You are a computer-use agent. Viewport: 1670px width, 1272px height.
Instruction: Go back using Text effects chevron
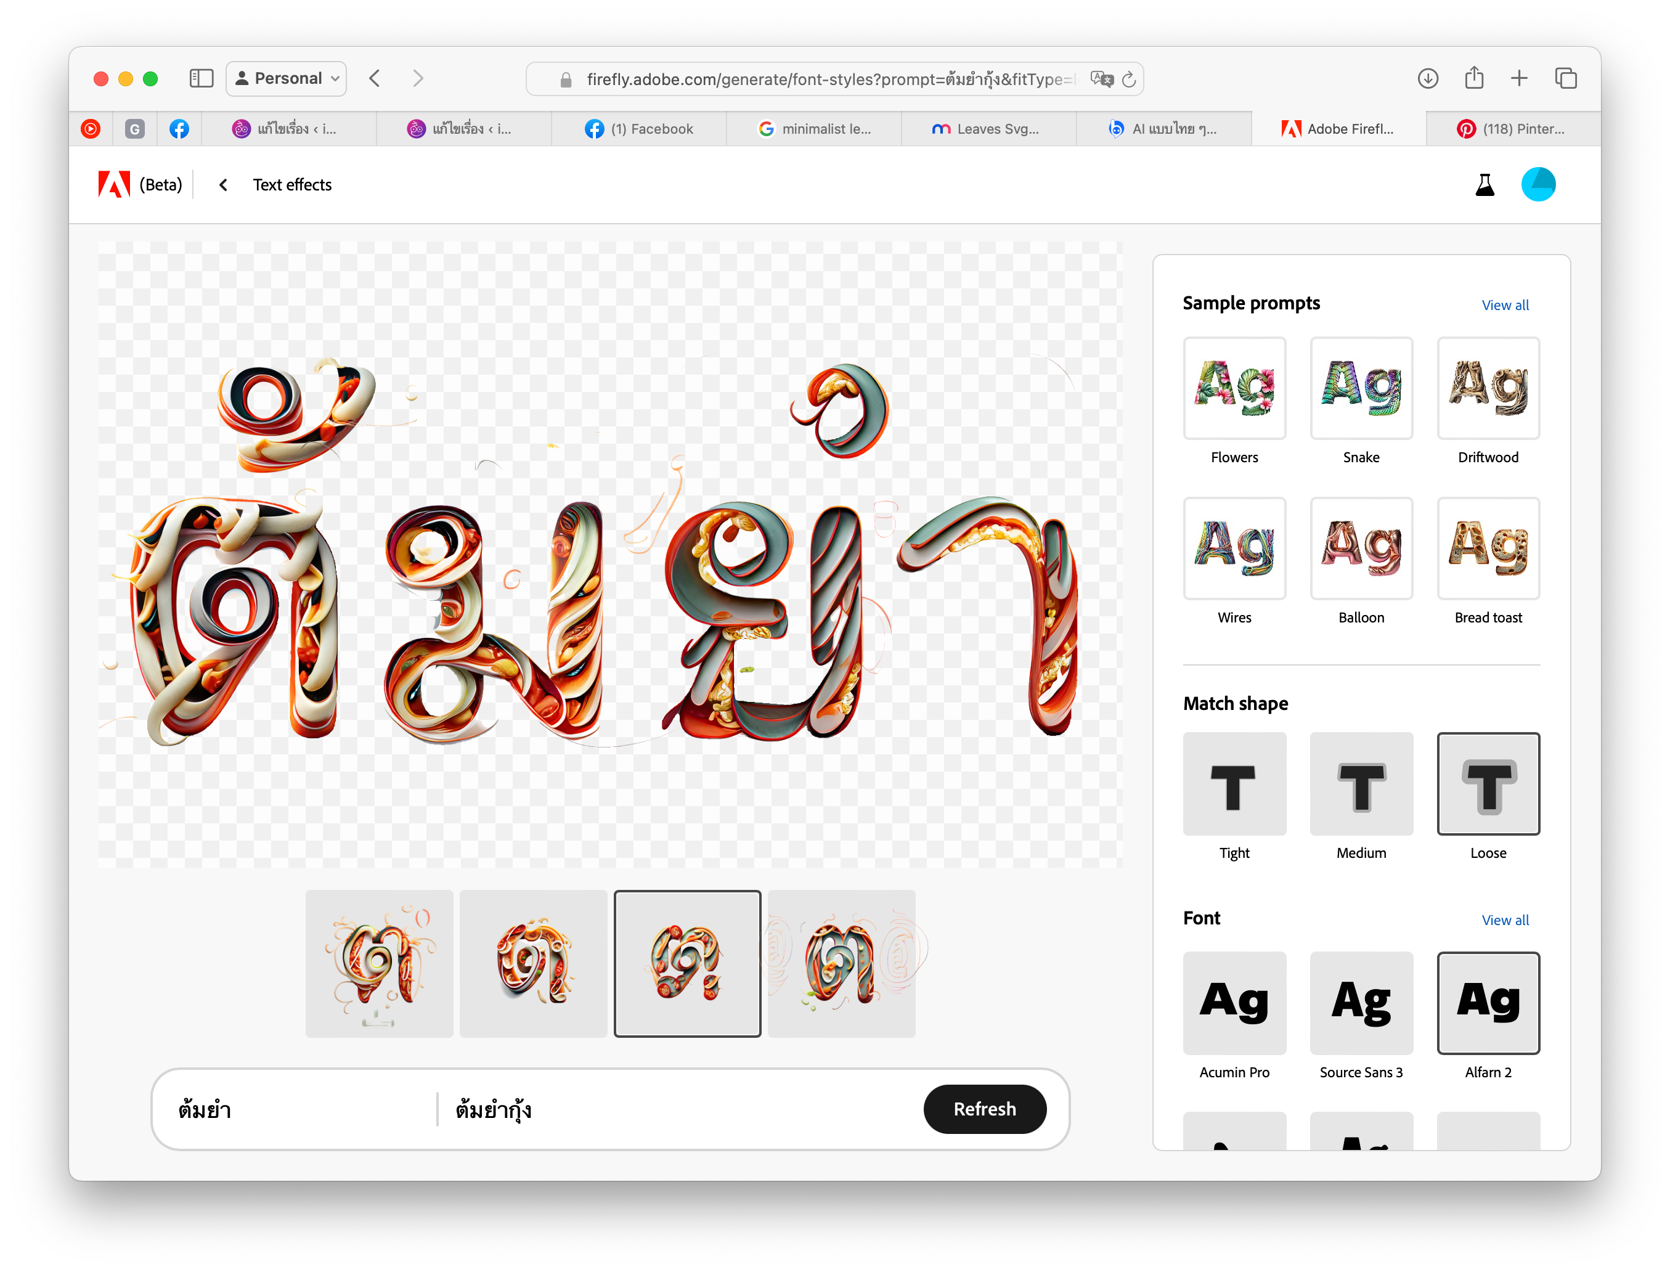(223, 185)
